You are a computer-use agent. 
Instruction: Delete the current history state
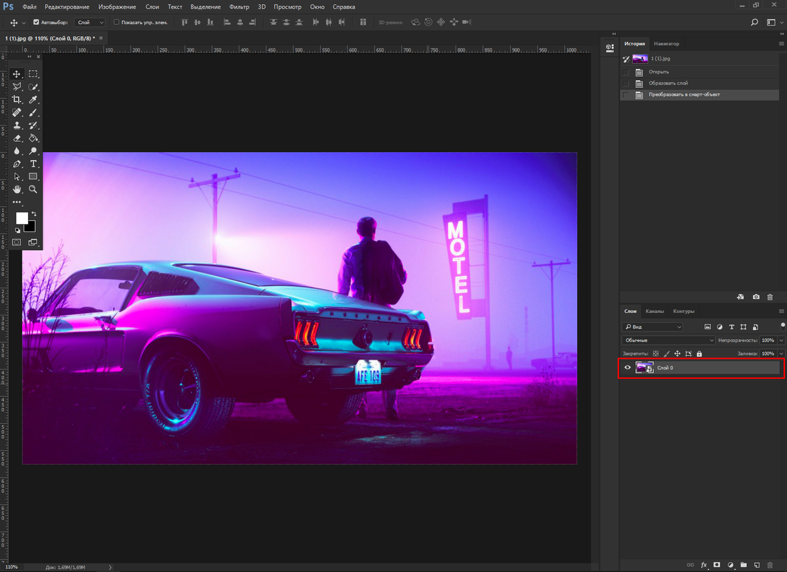770,297
